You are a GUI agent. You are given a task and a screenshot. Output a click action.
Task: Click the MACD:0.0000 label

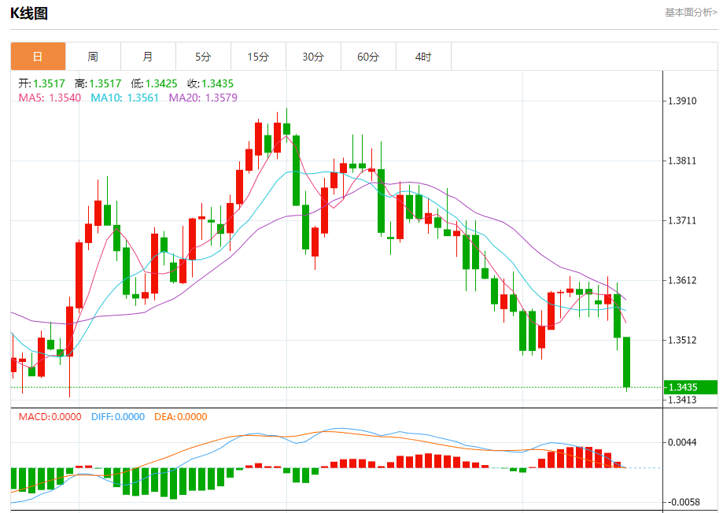point(50,417)
